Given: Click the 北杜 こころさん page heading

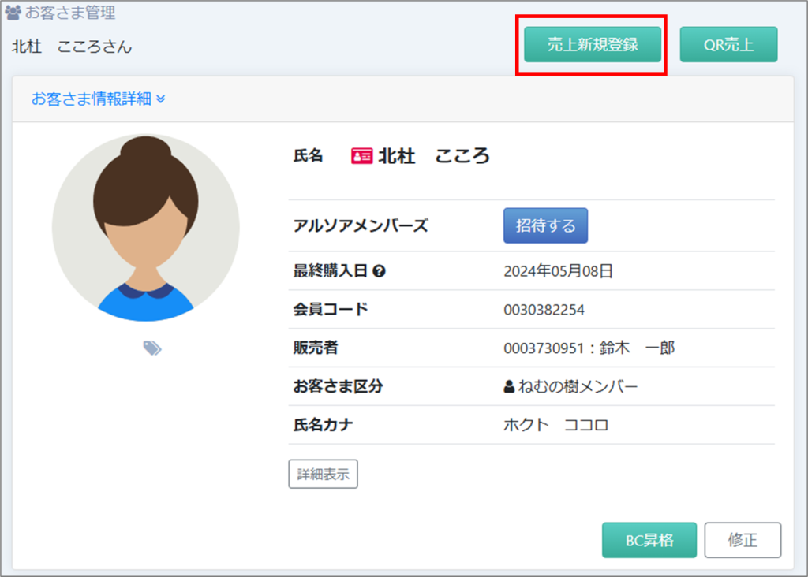Looking at the screenshot, I should coord(72,47).
